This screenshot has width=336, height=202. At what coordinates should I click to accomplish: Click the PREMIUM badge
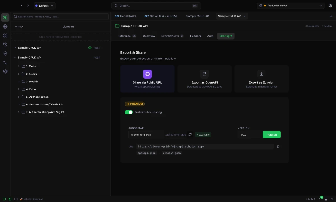click(x=135, y=104)
